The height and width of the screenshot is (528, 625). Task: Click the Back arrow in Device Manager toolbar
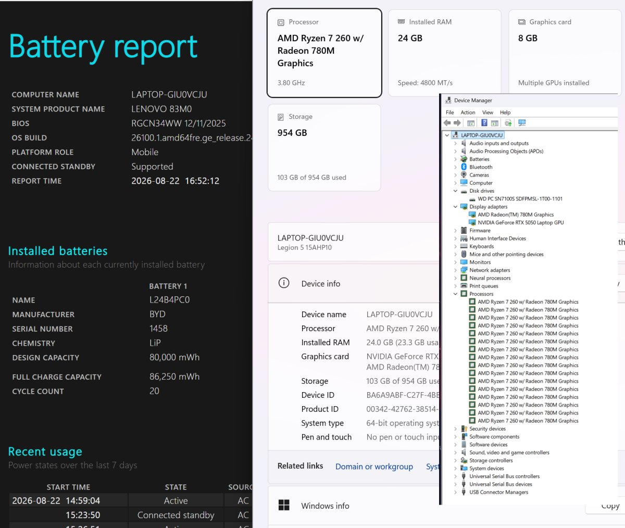tap(447, 123)
